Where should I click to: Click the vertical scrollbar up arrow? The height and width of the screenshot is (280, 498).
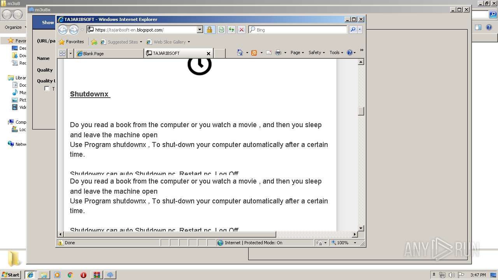[x=361, y=62]
